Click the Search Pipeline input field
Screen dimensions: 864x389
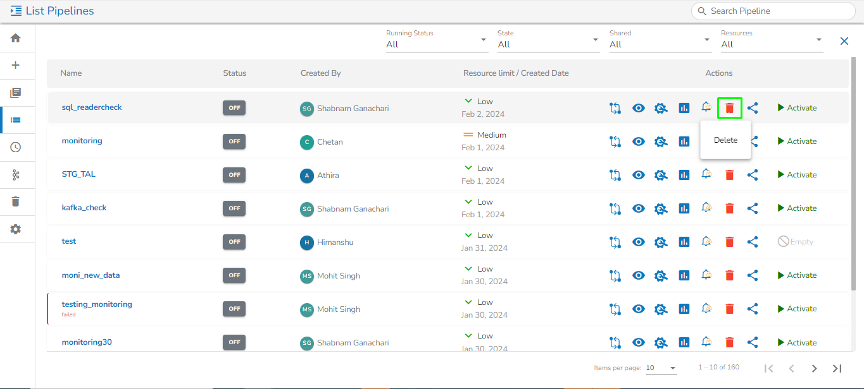coord(779,11)
